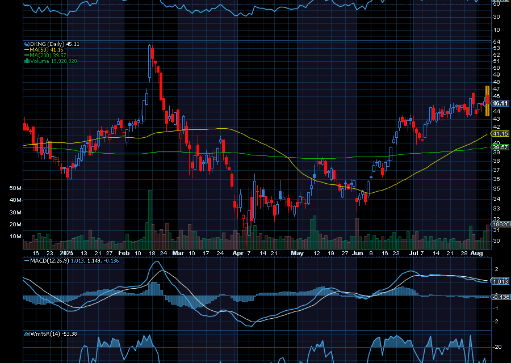Viewport: 511px width, 363px height.
Task: Select the DKNG (Daily) 45.11 legend label
Action: 55,44
